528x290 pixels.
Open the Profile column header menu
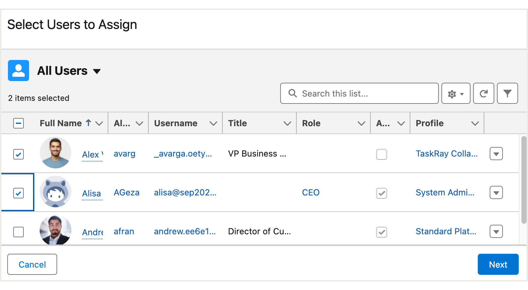pos(475,123)
